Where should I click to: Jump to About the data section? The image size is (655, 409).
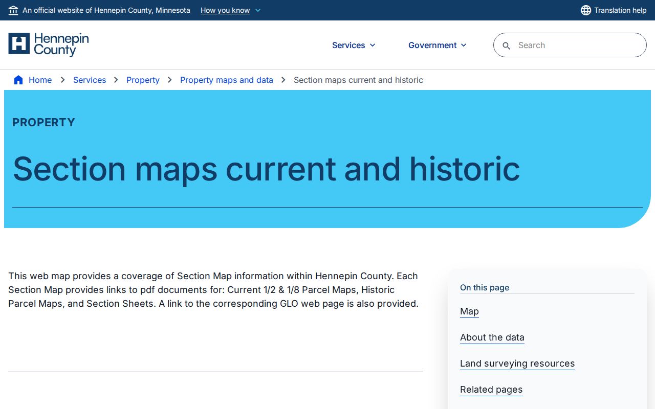pyautogui.click(x=492, y=337)
